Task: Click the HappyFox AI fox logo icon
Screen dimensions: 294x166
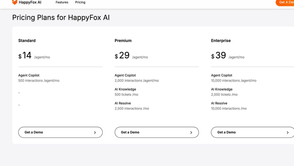Action: [15, 2]
